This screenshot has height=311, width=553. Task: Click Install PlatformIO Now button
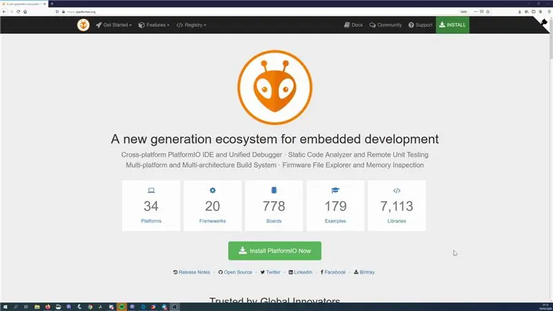tap(274, 251)
